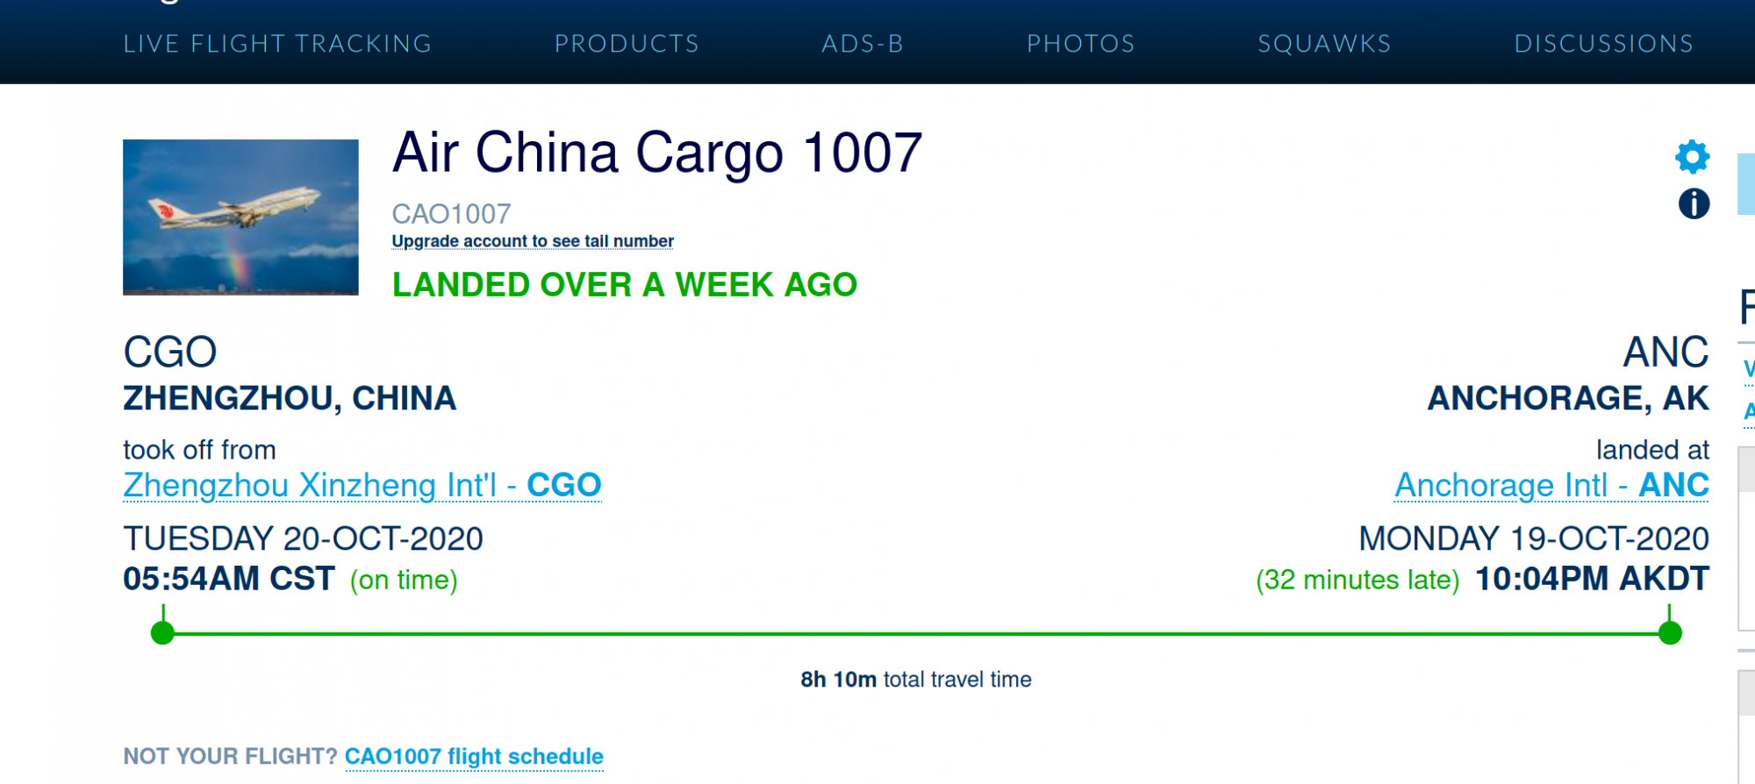The width and height of the screenshot is (1755, 784).
Task: Open Live Flight Tracking menu
Action: 277,43
